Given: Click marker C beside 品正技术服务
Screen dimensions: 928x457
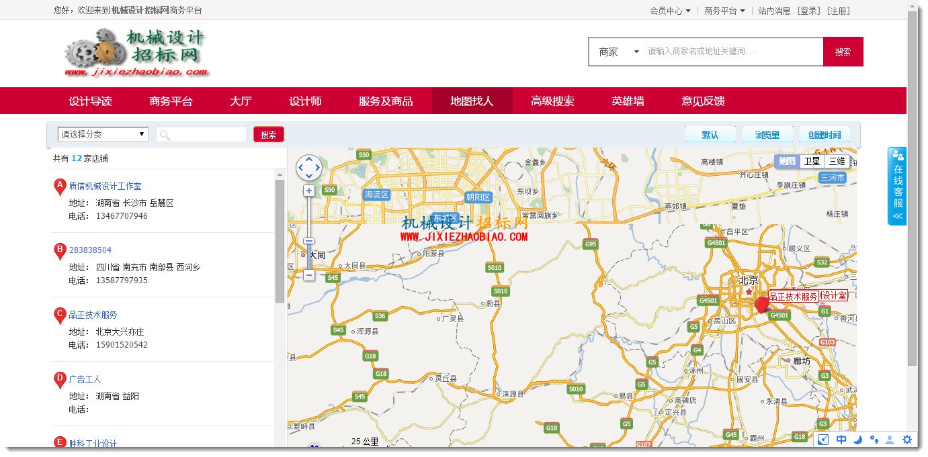Looking at the screenshot, I should coord(60,315).
